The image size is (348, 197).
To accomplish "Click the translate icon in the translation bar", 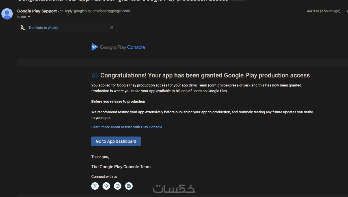I will coord(23,27).
